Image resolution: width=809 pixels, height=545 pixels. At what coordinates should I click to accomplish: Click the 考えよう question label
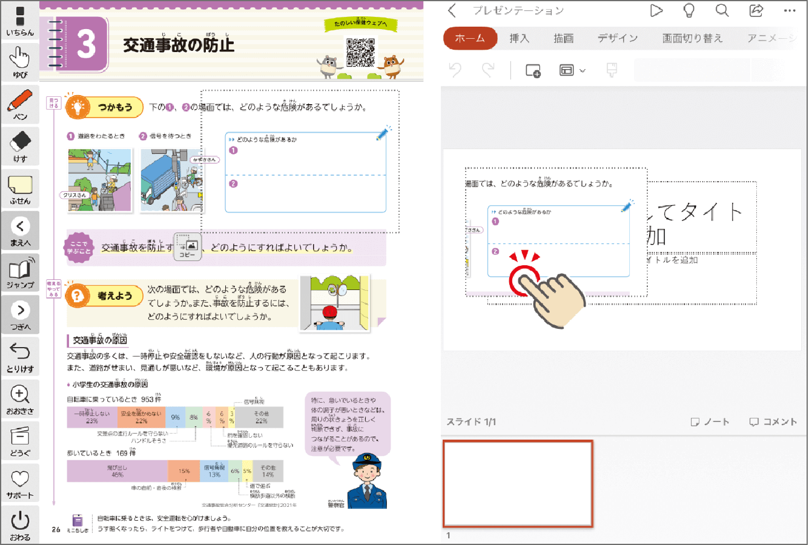coord(105,296)
